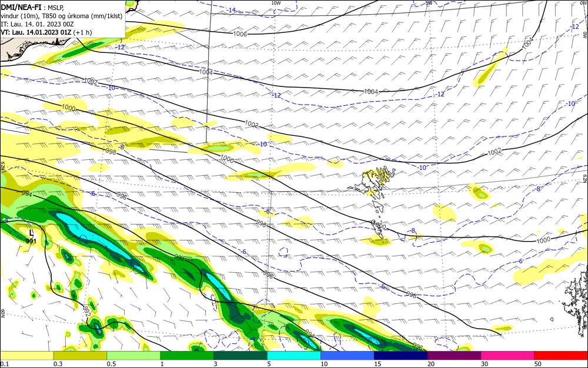Click the legend value 0.1
This screenshot has height=368, width=588.
(x=5, y=364)
